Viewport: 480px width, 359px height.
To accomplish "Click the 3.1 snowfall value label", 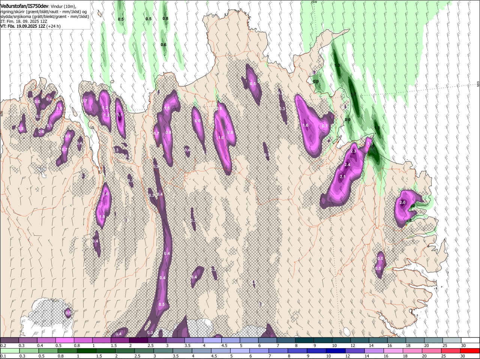I will pyautogui.click(x=120, y=115).
